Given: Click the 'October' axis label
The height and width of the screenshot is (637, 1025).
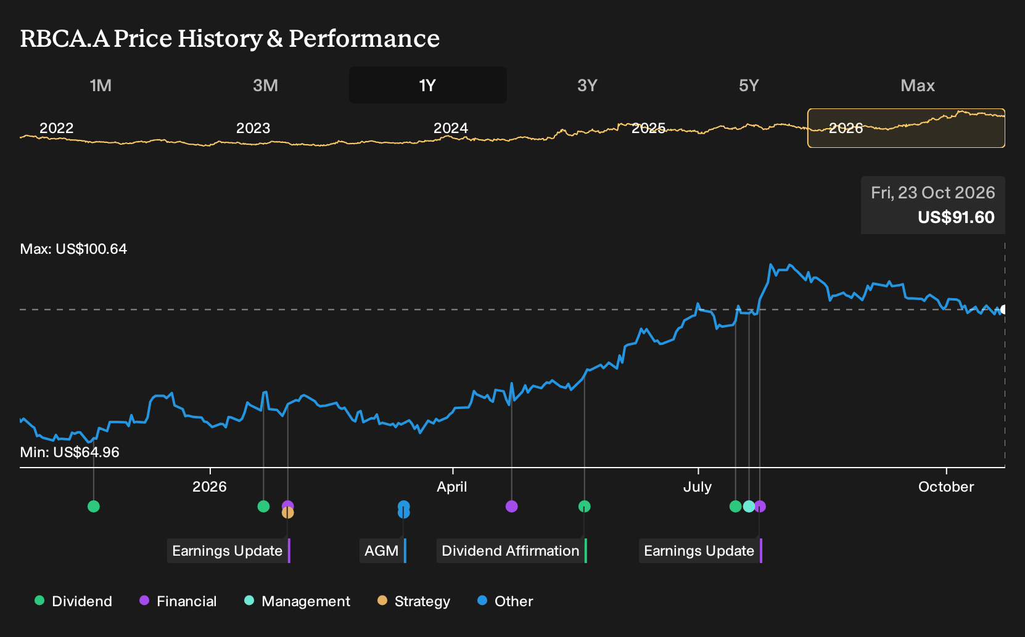Looking at the screenshot, I should click(946, 487).
